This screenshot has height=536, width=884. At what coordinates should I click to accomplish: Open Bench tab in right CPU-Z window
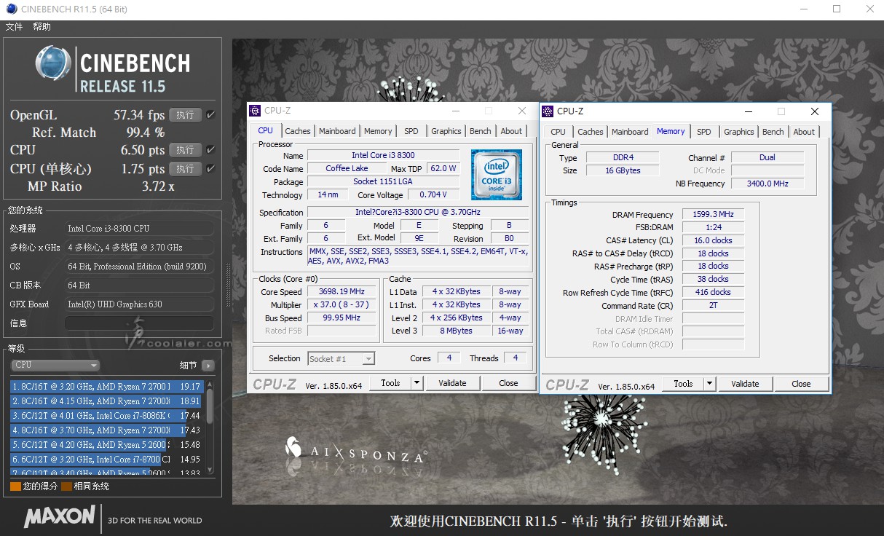[773, 132]
